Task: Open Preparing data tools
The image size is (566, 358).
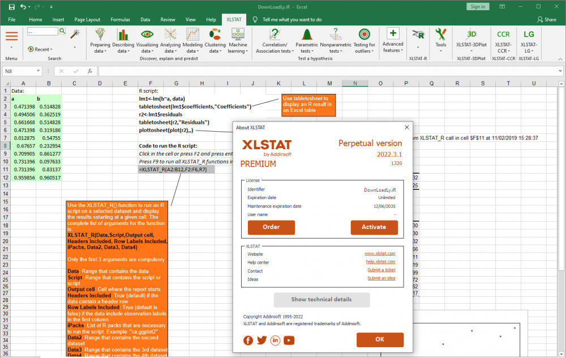Action: click(100, 40)
